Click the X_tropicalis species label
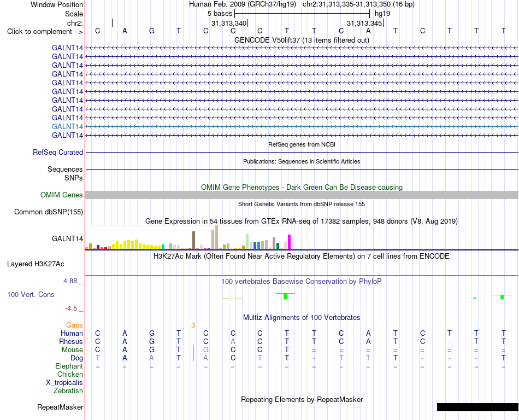 [64, 383]
